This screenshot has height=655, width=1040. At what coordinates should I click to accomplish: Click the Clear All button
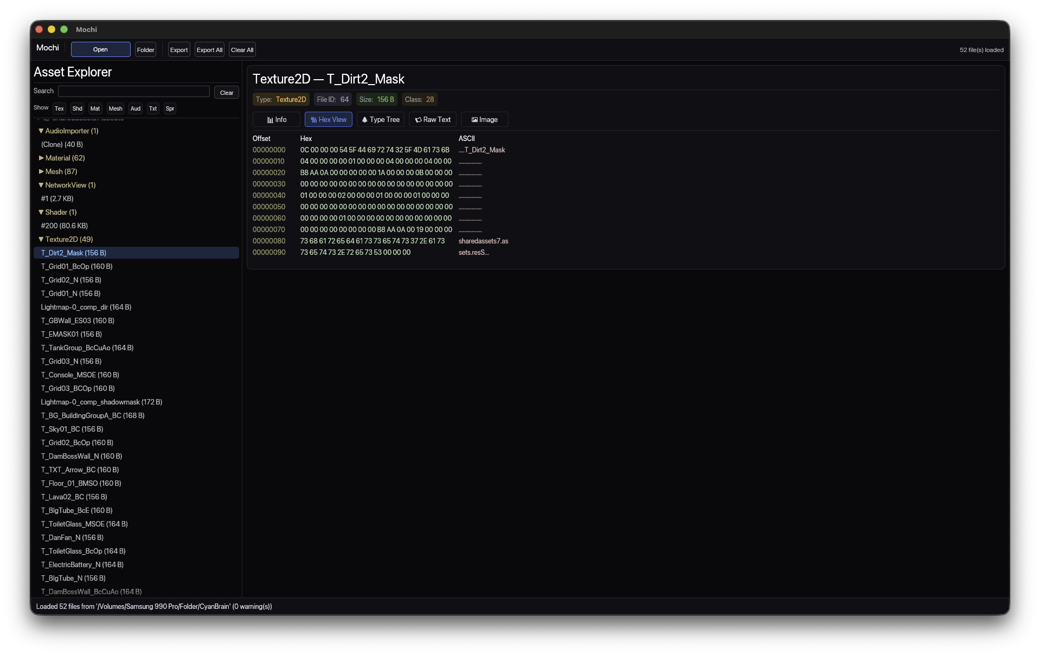coord(241,49)
